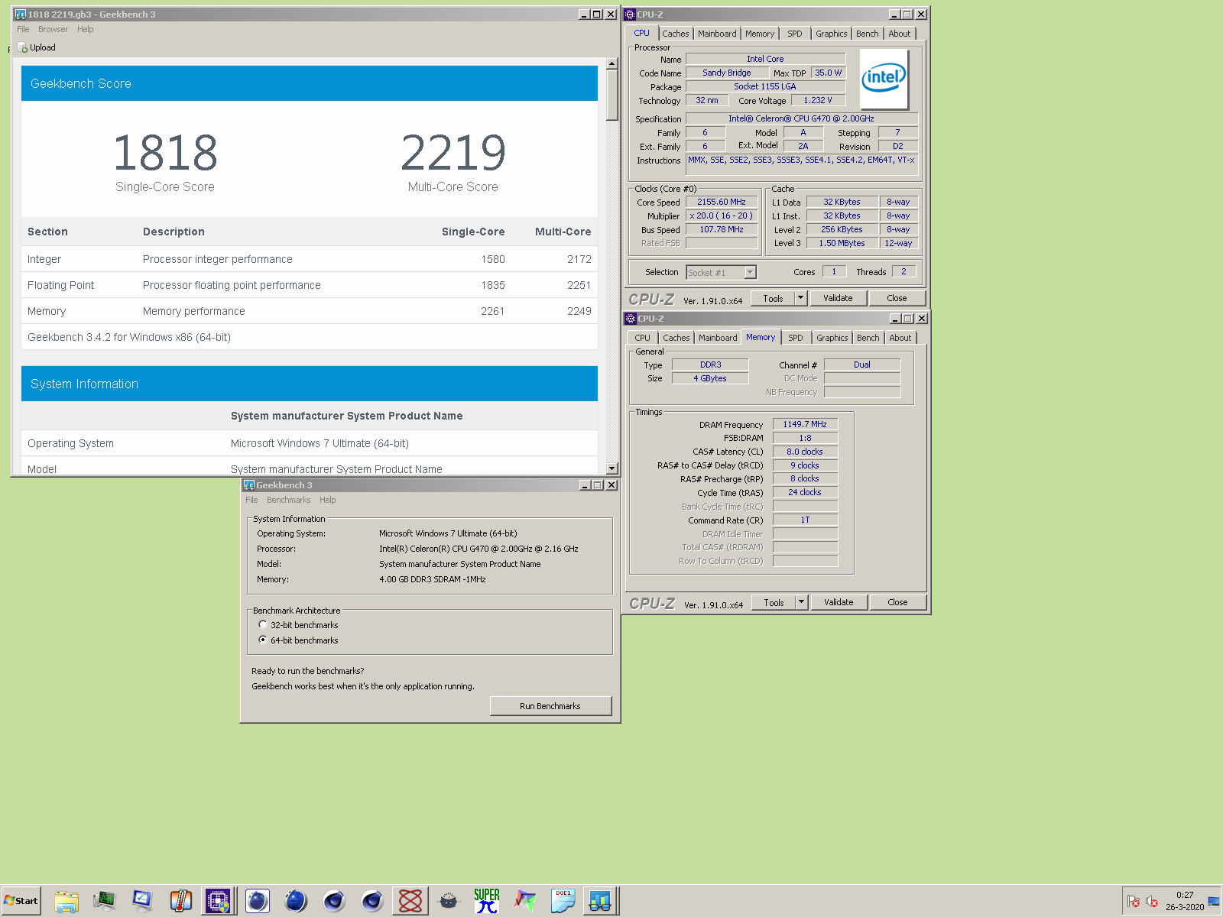Screen dimensions: 1223x917
Task: Click scrollbar thumb in Geekbench results window
Action: (x=612, y=96)
